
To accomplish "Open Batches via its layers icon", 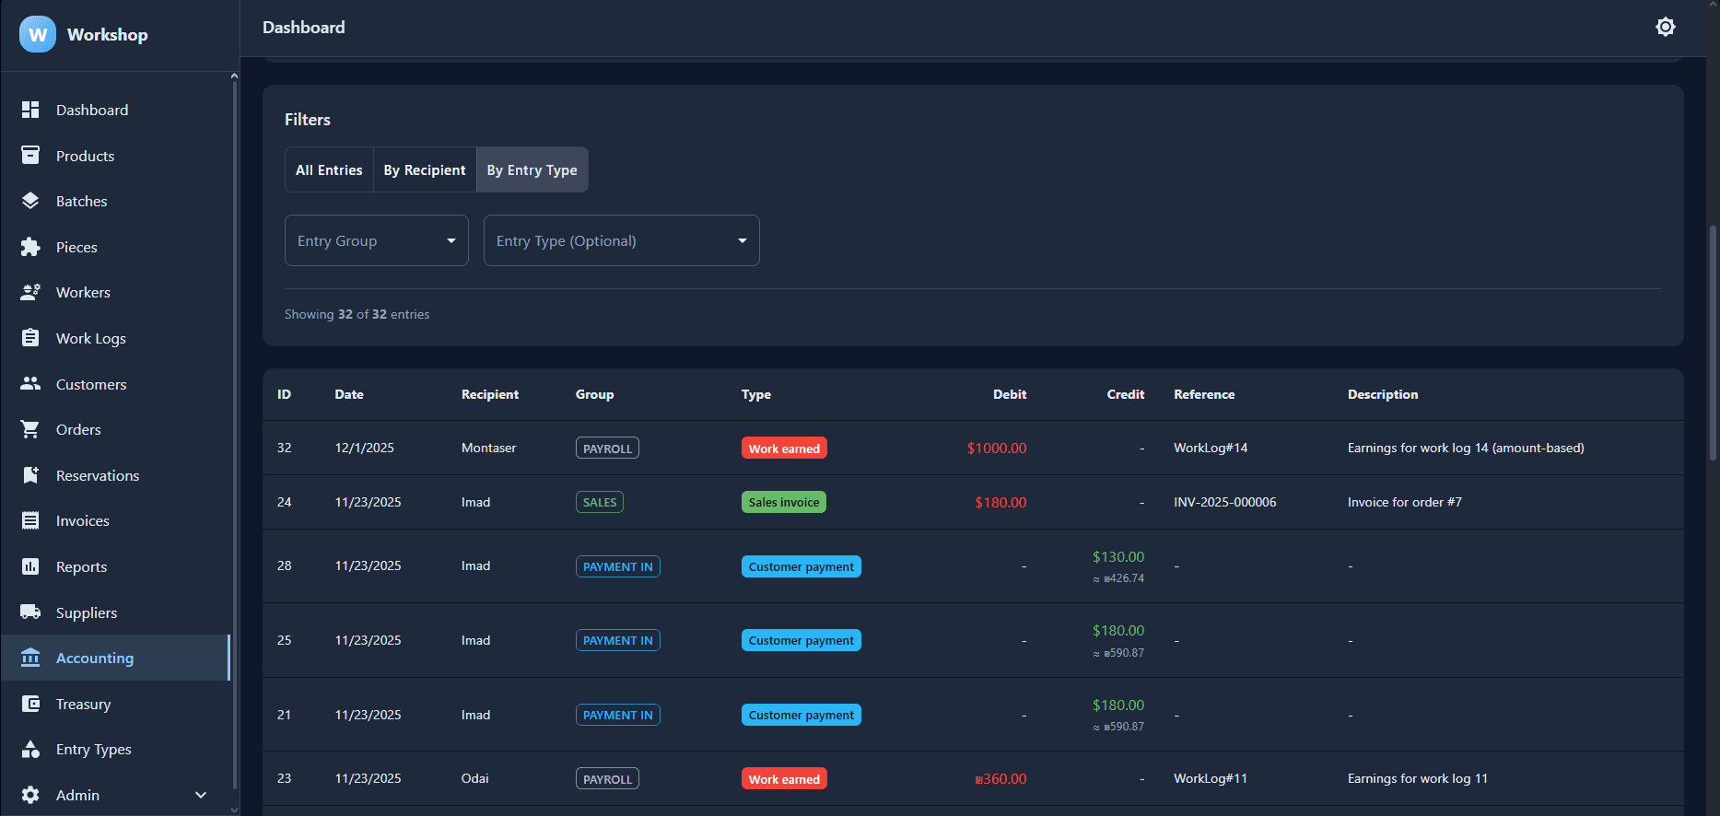I will (30, 201).
